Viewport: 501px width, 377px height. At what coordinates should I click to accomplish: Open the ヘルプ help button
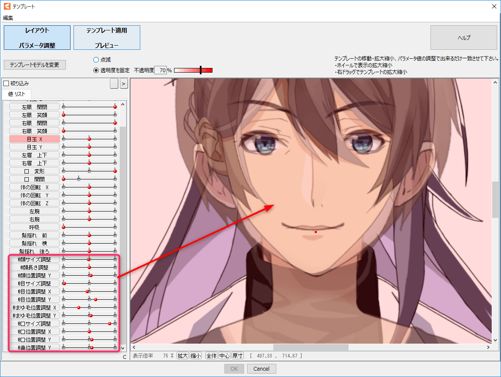[x=463, y=38]
